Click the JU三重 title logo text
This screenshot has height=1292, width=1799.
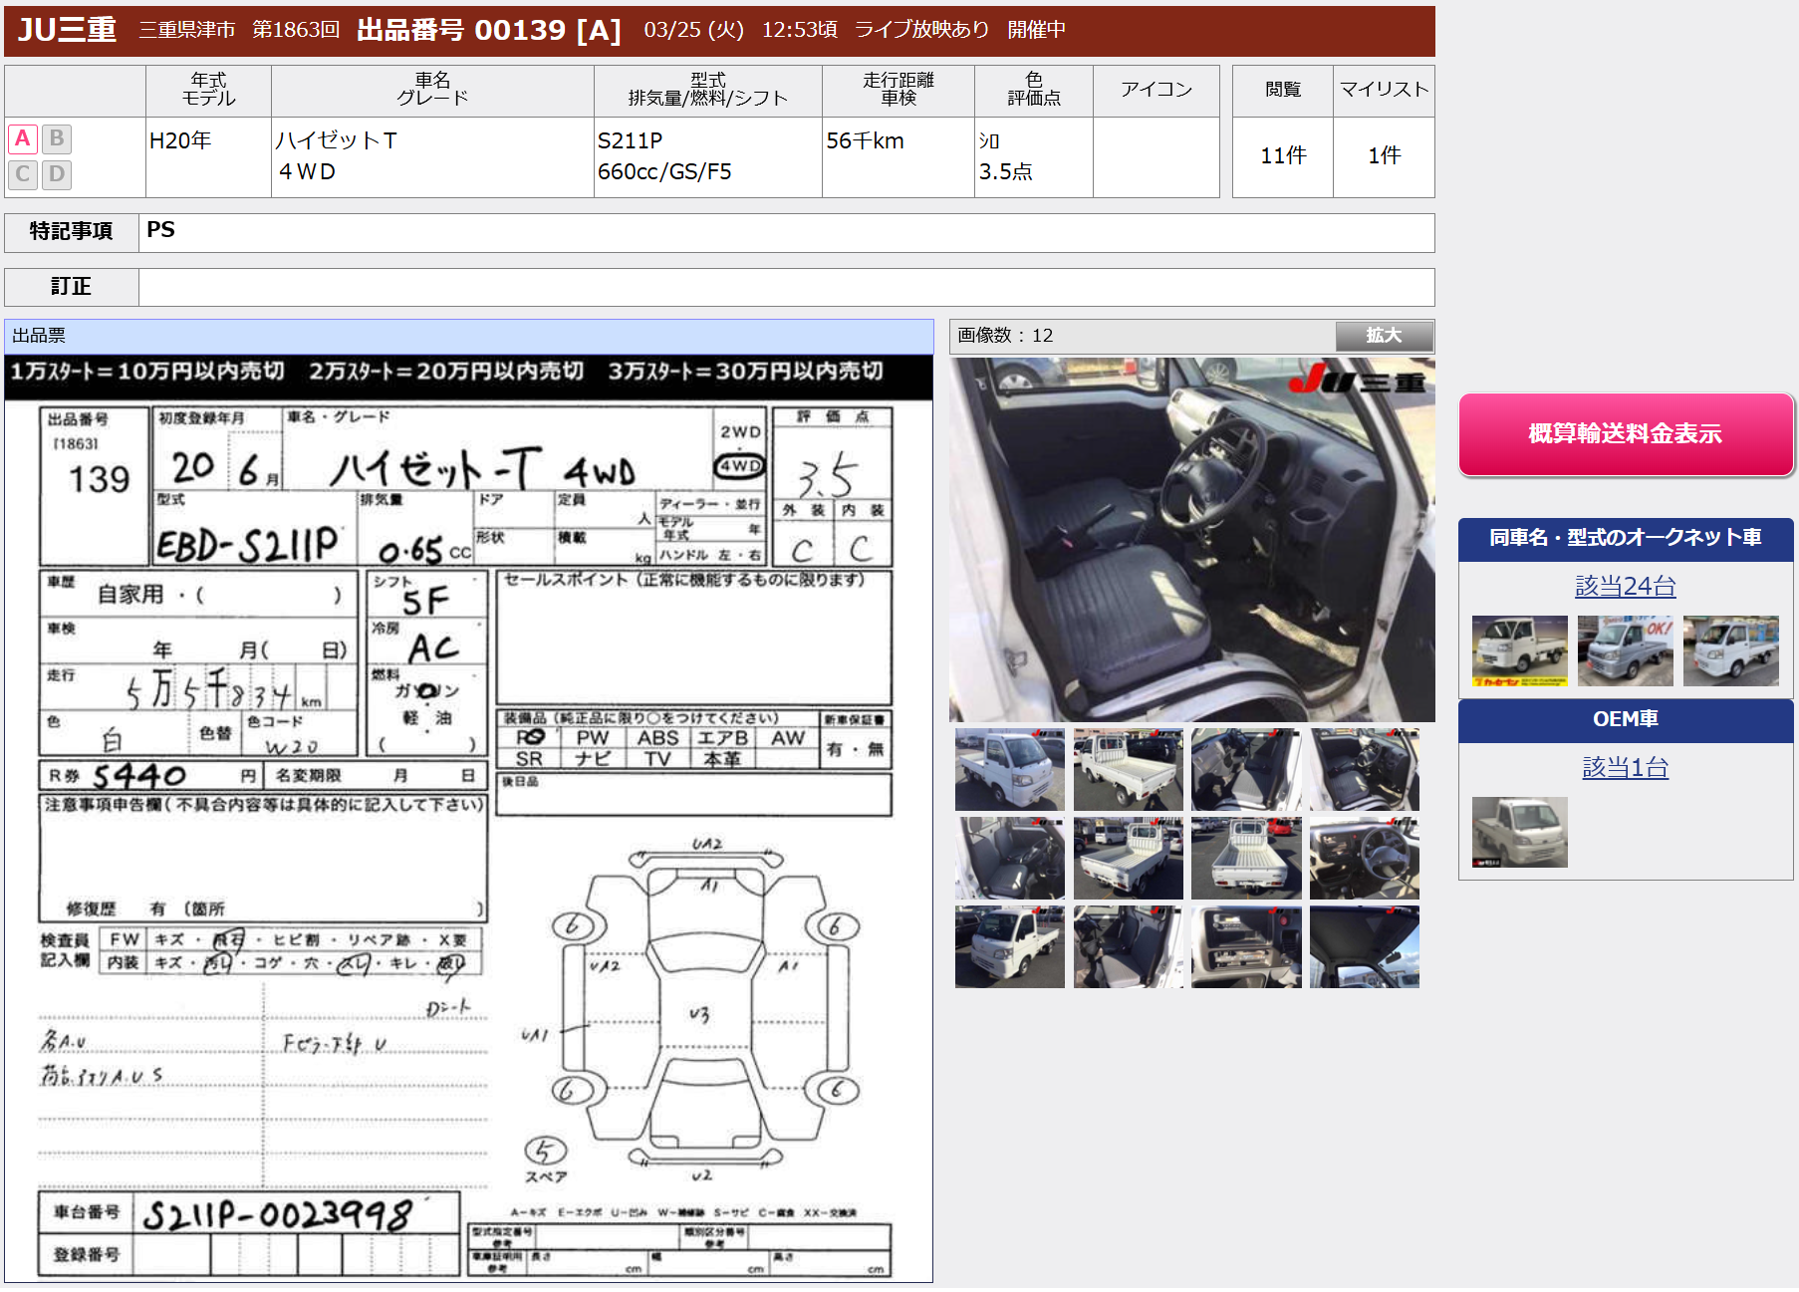click(67, 30)
